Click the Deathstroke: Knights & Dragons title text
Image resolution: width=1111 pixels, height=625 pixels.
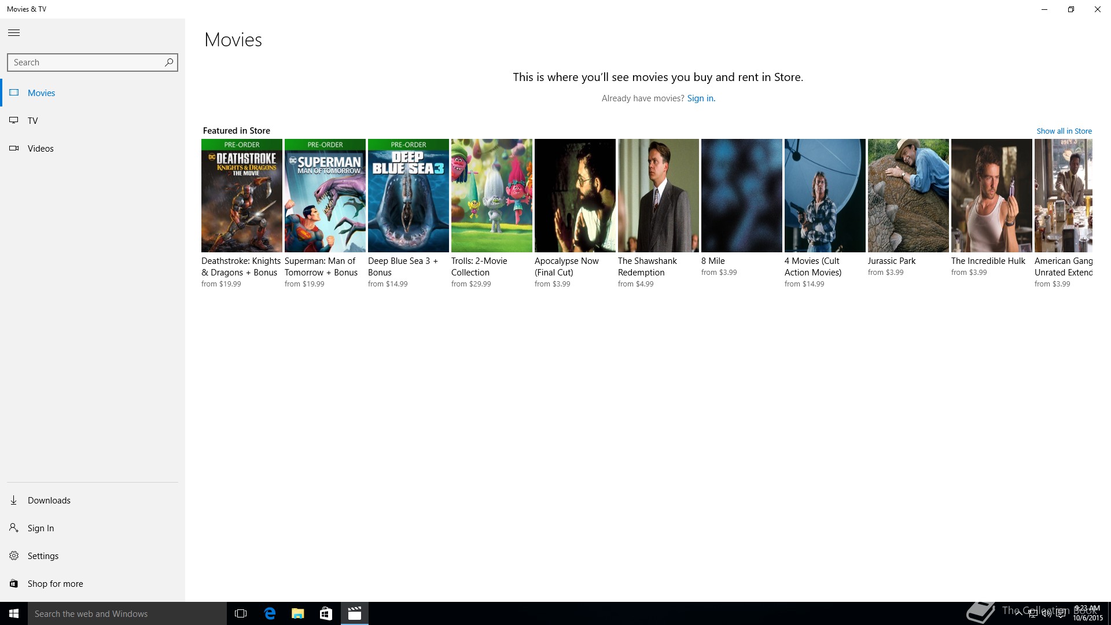(x=241, y=267)
